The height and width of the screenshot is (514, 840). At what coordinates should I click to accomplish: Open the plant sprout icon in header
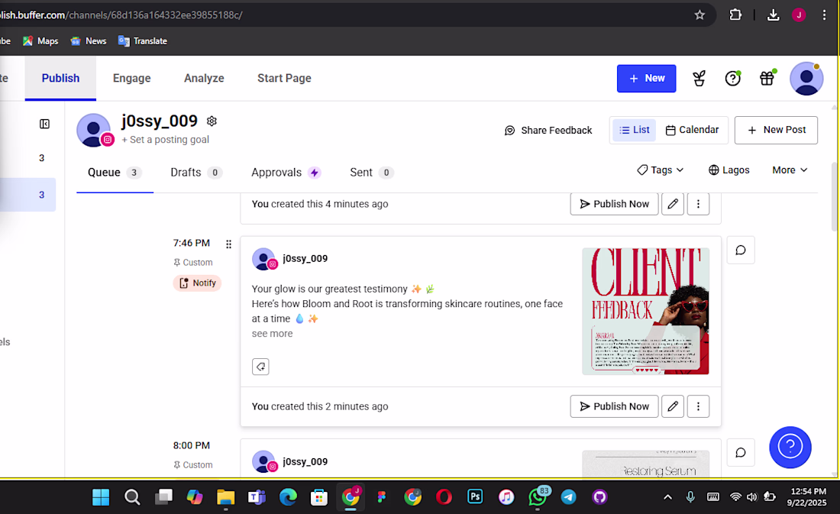pos(699,79)
